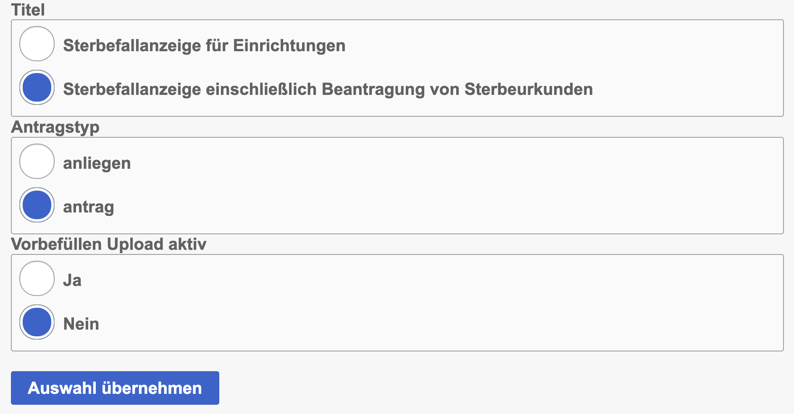Screen dimensions: 794x414
Task: Click the 'Ja' label text
Action: point(72,280)
